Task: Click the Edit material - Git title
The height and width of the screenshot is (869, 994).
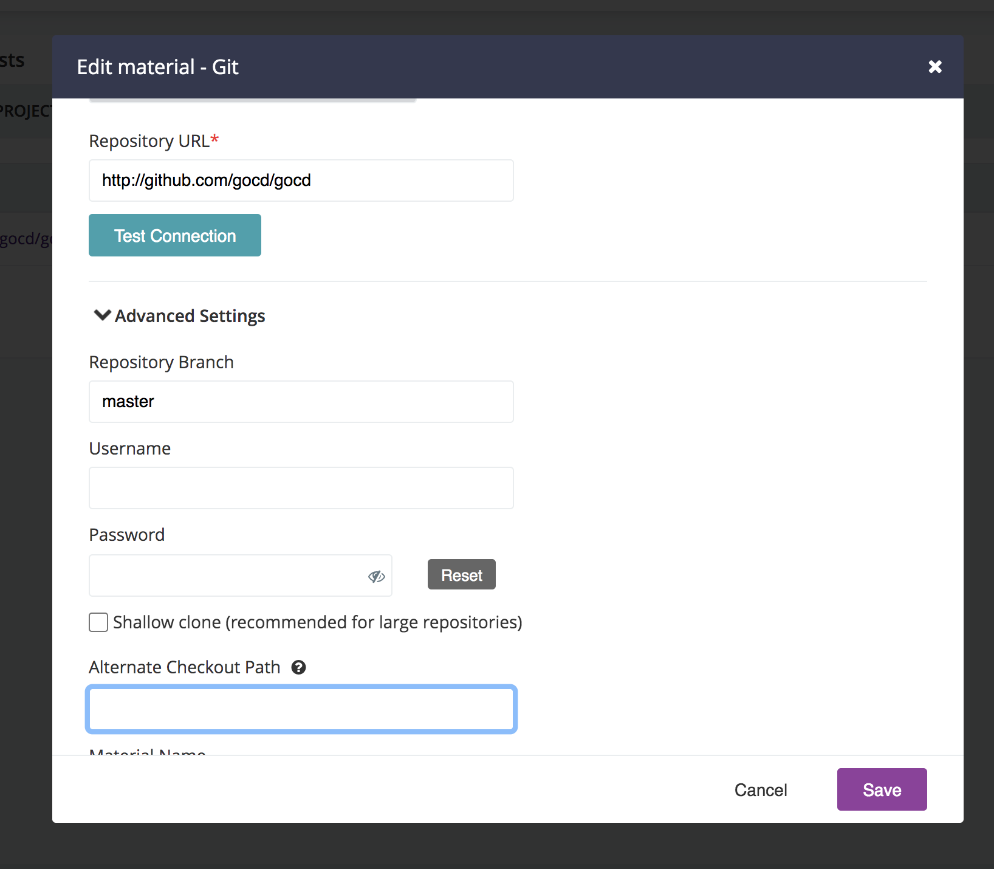Action: [158, 67]
